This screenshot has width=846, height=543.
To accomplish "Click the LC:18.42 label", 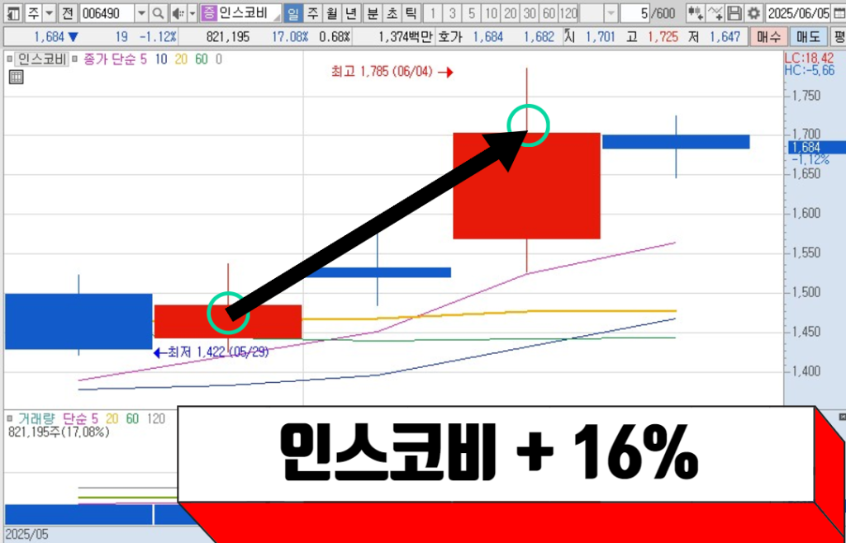I will [x=809, y=58].
